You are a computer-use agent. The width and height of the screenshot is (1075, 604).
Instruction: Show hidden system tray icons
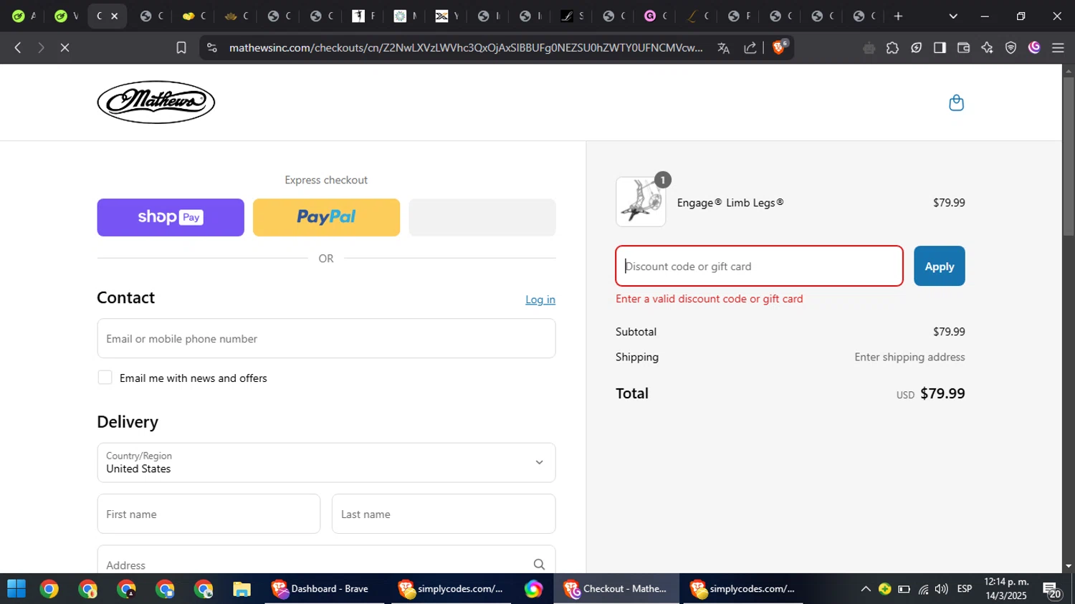pos(866,589)
